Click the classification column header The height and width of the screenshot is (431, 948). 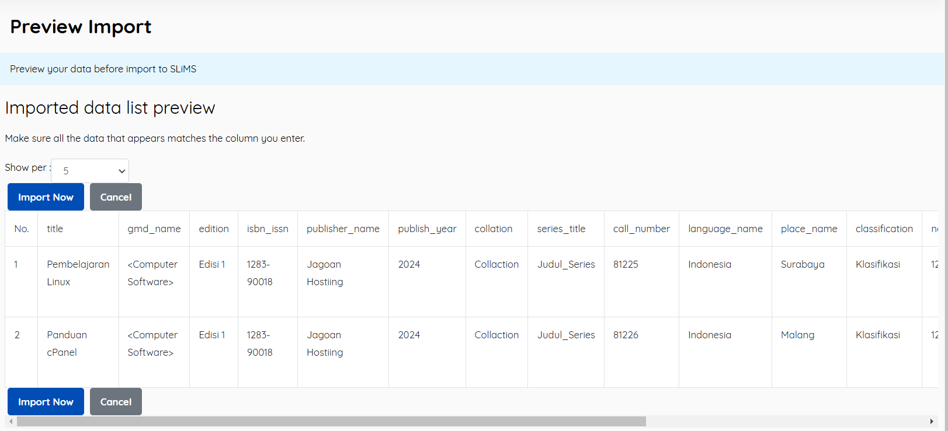(x=884, y=229)
